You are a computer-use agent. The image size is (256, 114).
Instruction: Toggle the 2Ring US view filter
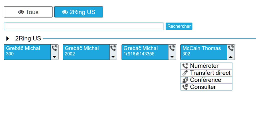[78, 12]
